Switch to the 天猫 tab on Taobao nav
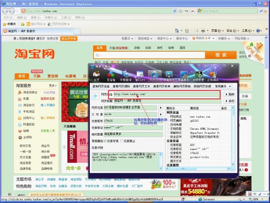 [x=37, y=76]
